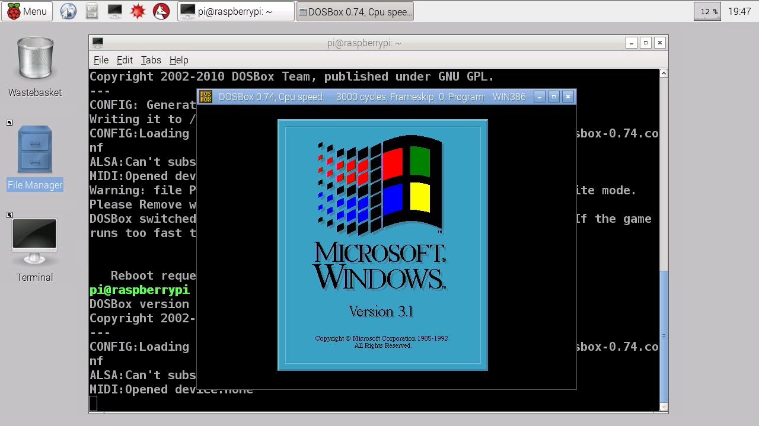This screenshot has width=759, height=426.
Task: Click the "ite mode." terminal text
Action: click(606, 190)
